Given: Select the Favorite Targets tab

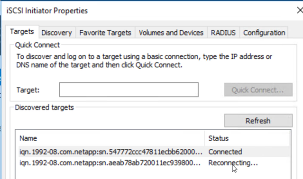Looking at the screenshot, I should pos(105,33).
